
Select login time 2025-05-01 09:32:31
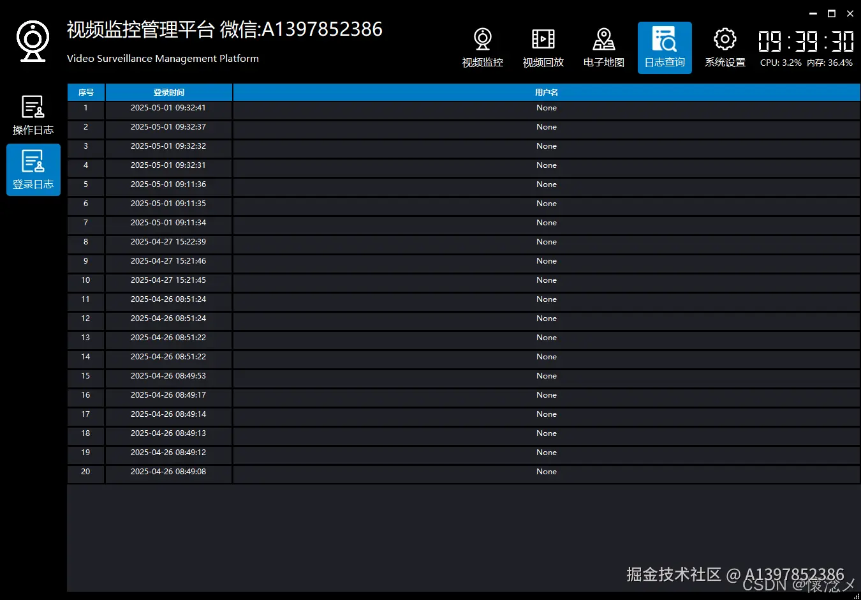168,165
